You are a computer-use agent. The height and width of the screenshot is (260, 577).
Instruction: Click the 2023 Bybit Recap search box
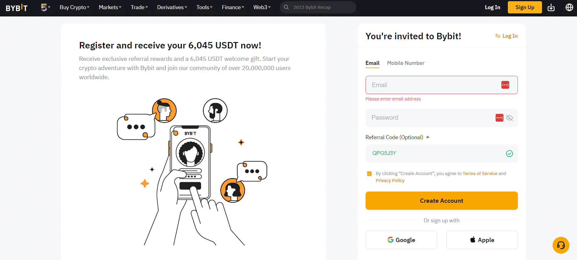click(x=318, y=7)
